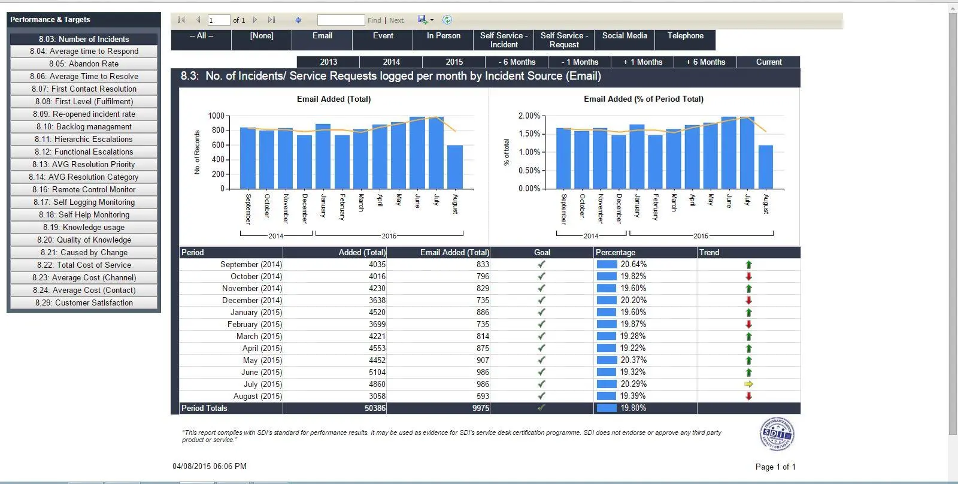Shift the period back by 1 Months

(580, 62)
